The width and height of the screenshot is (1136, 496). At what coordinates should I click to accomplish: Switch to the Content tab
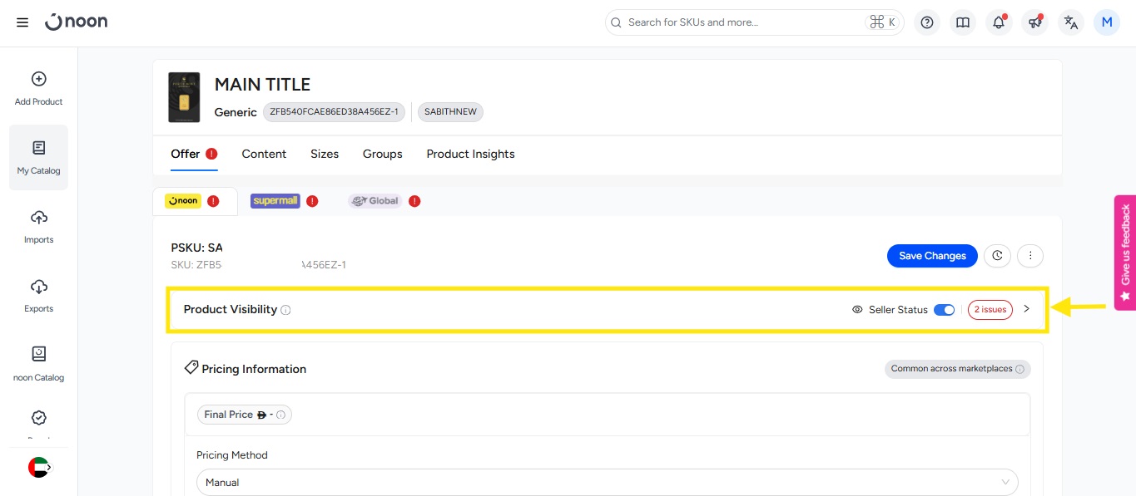[x=264, y=154]
